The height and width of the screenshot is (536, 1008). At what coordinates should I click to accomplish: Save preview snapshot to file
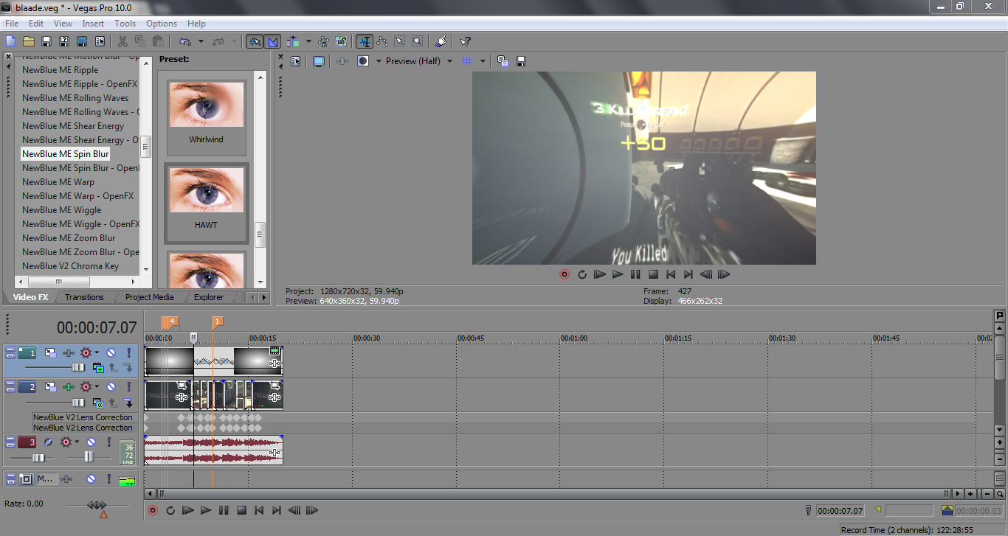520,61
